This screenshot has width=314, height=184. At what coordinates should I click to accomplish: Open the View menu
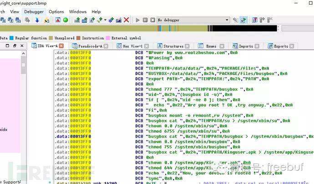(15, 12)
